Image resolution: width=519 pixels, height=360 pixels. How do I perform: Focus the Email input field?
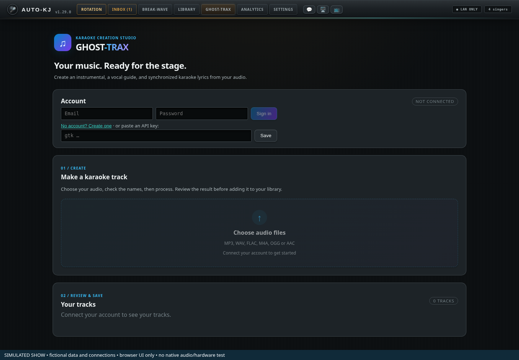coord(107,113)
